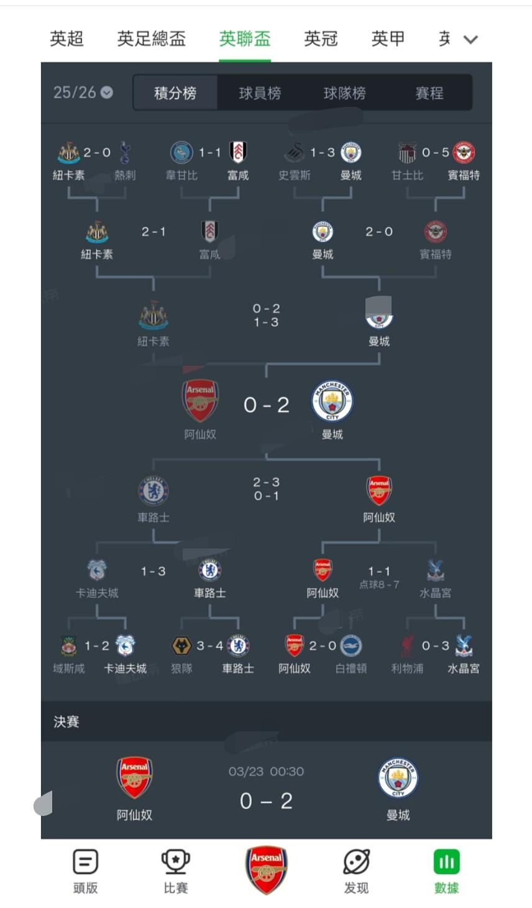Viewport: 532px width, 908px height.
Task: Open the 頭版 news icon in bottom bar
Action: coord(85,863)
